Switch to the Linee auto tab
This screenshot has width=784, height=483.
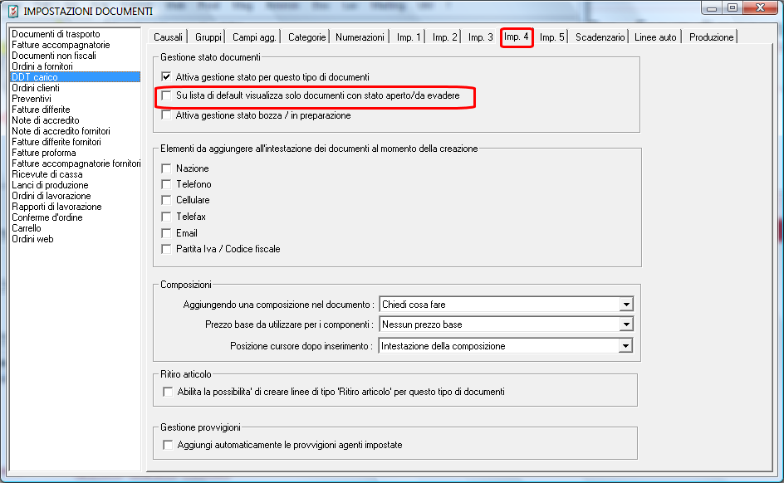click(x=655, y=37)
